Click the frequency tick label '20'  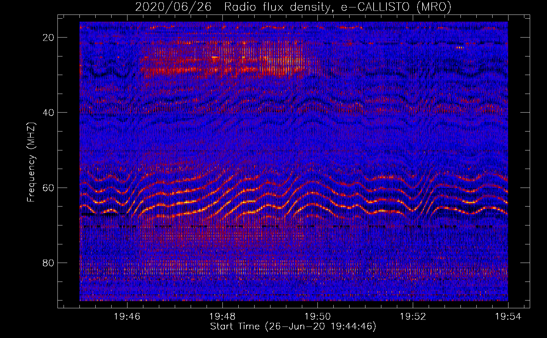(49, 38)
